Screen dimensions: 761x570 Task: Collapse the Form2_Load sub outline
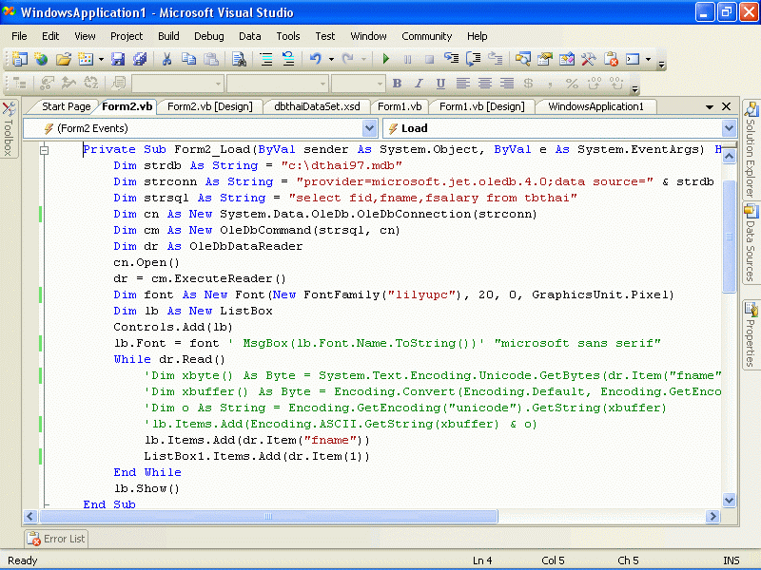pos(44,150)
